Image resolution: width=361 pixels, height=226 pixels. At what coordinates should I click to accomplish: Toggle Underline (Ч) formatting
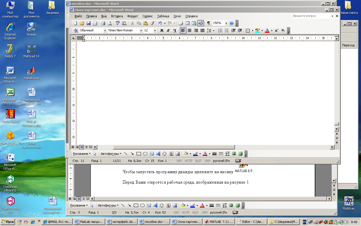tap(175, 30)
